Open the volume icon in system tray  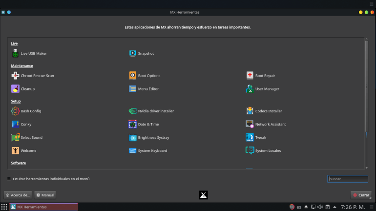pos(320,207)
